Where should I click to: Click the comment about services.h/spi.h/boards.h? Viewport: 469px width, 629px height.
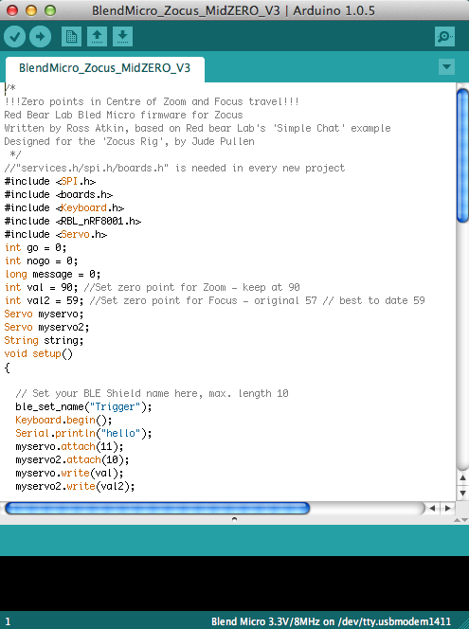point(174,168)
